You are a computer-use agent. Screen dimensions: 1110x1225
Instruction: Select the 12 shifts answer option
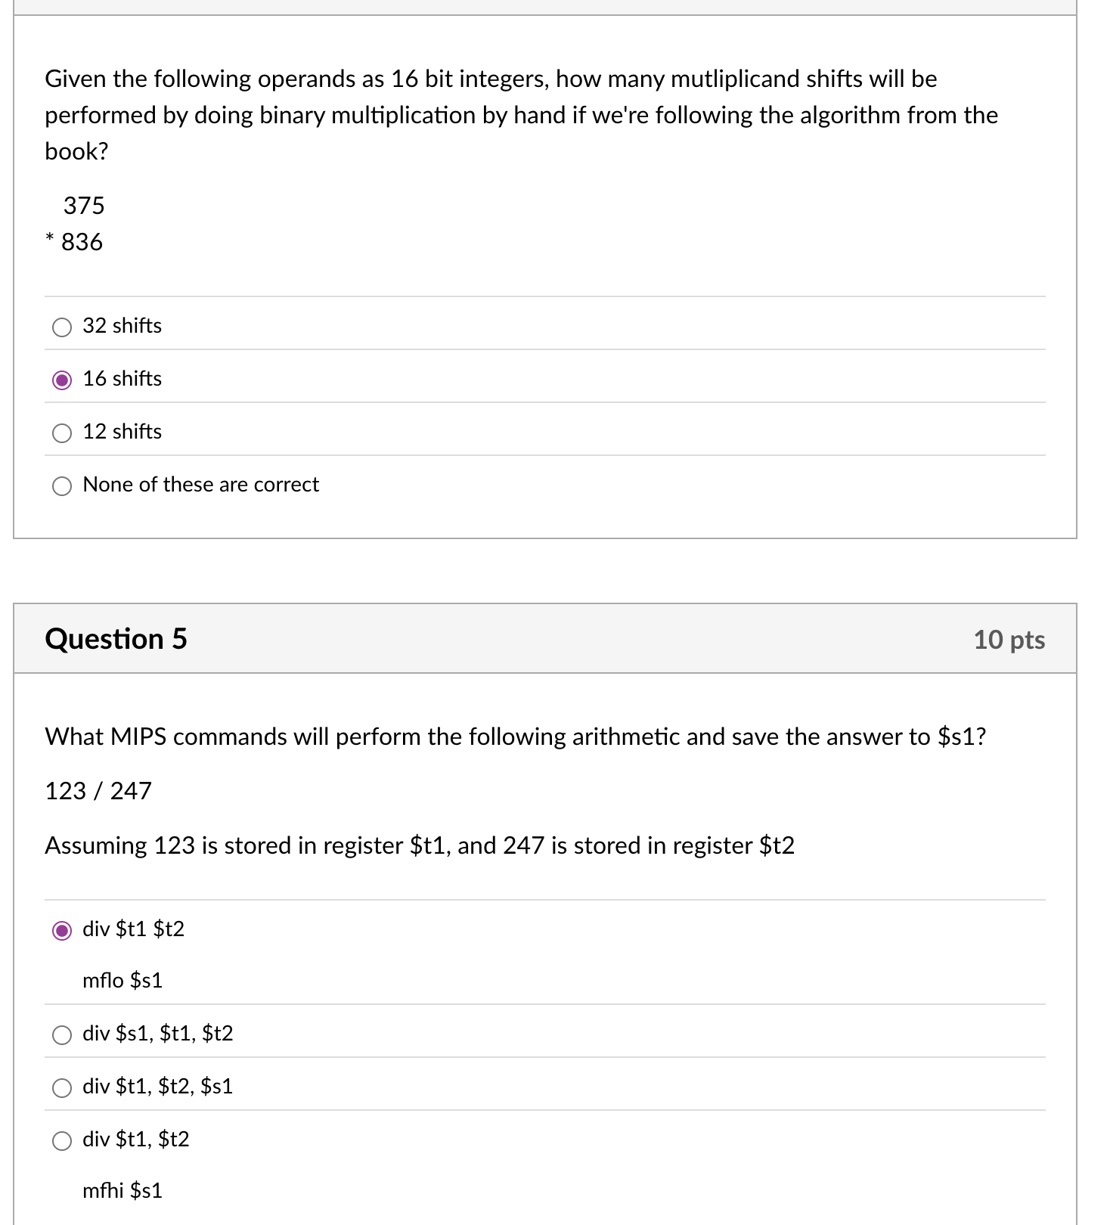tap(62, 433)
